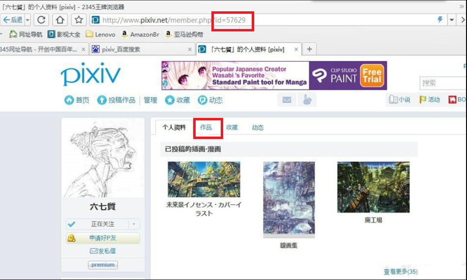Open the 投稿作品 upload link
Viewport: 467px width, 280px height.
[116, 100]
